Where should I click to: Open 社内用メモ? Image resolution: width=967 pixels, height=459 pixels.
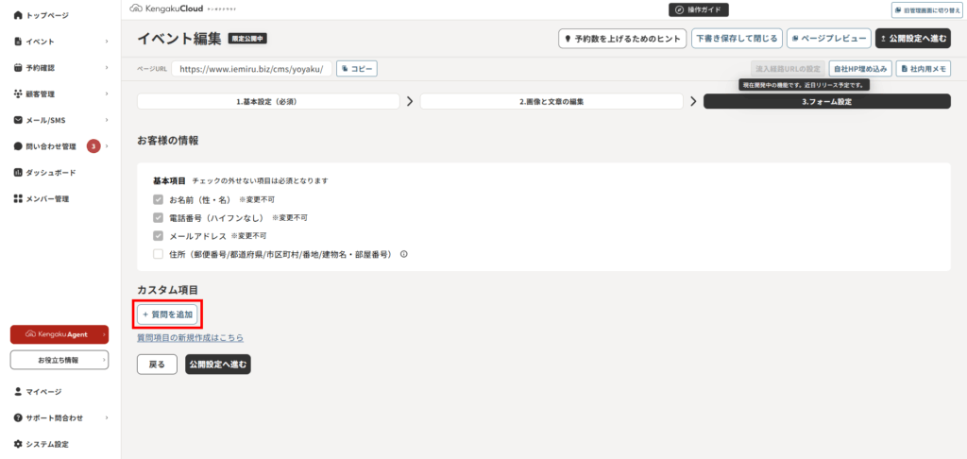(x=924, y=69)
